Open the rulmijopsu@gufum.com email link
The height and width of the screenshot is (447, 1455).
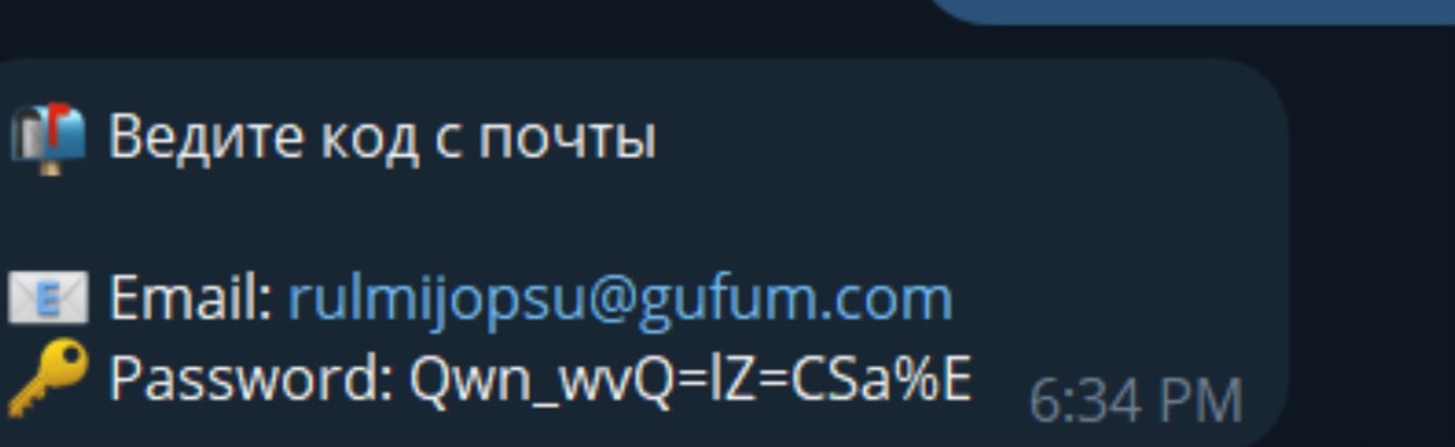click(620, 300)
